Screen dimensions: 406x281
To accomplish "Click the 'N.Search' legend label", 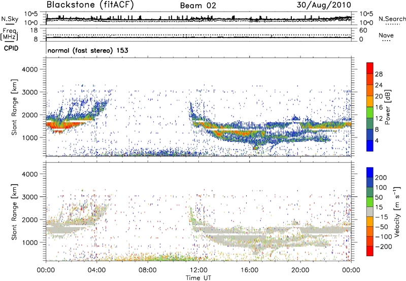I will point(392,19).
